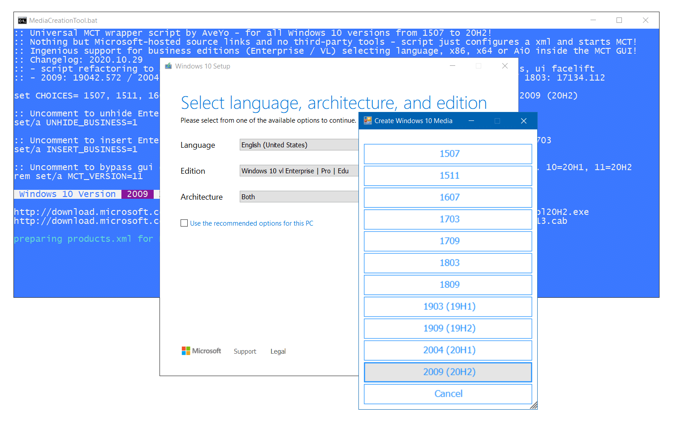Select the 1803 version button

coord(448,263)
